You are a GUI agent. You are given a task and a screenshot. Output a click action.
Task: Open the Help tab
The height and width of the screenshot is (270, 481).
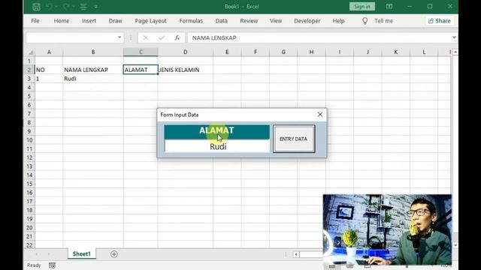click(339, 21)
